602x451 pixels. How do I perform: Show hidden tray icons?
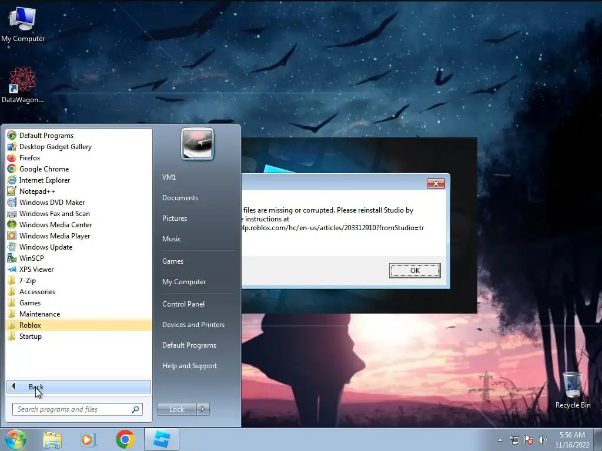click(x=500, y=440)
